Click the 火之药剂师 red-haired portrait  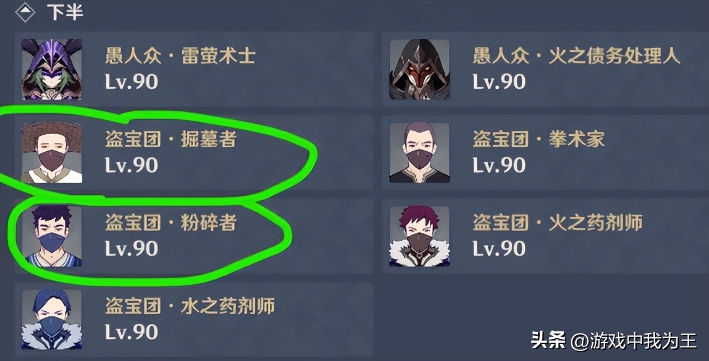[420, 236]
